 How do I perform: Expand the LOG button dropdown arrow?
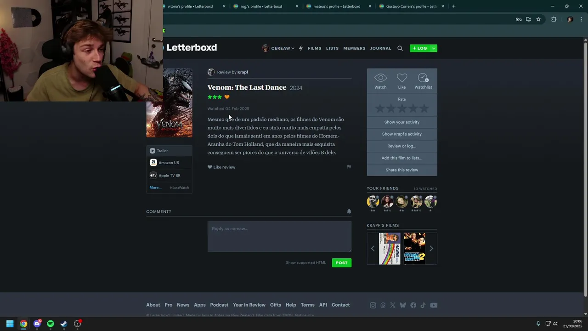[433, 48]
